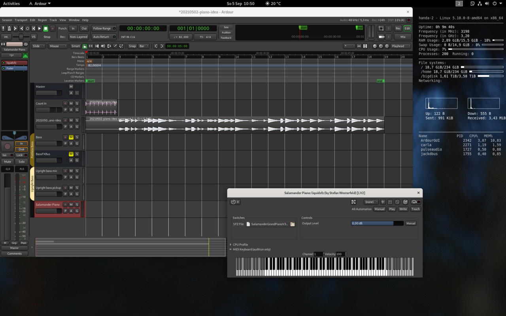Click the zoom in magnifier icon
The width and height of the screenshot is (506, 316).
click(381, 46)
